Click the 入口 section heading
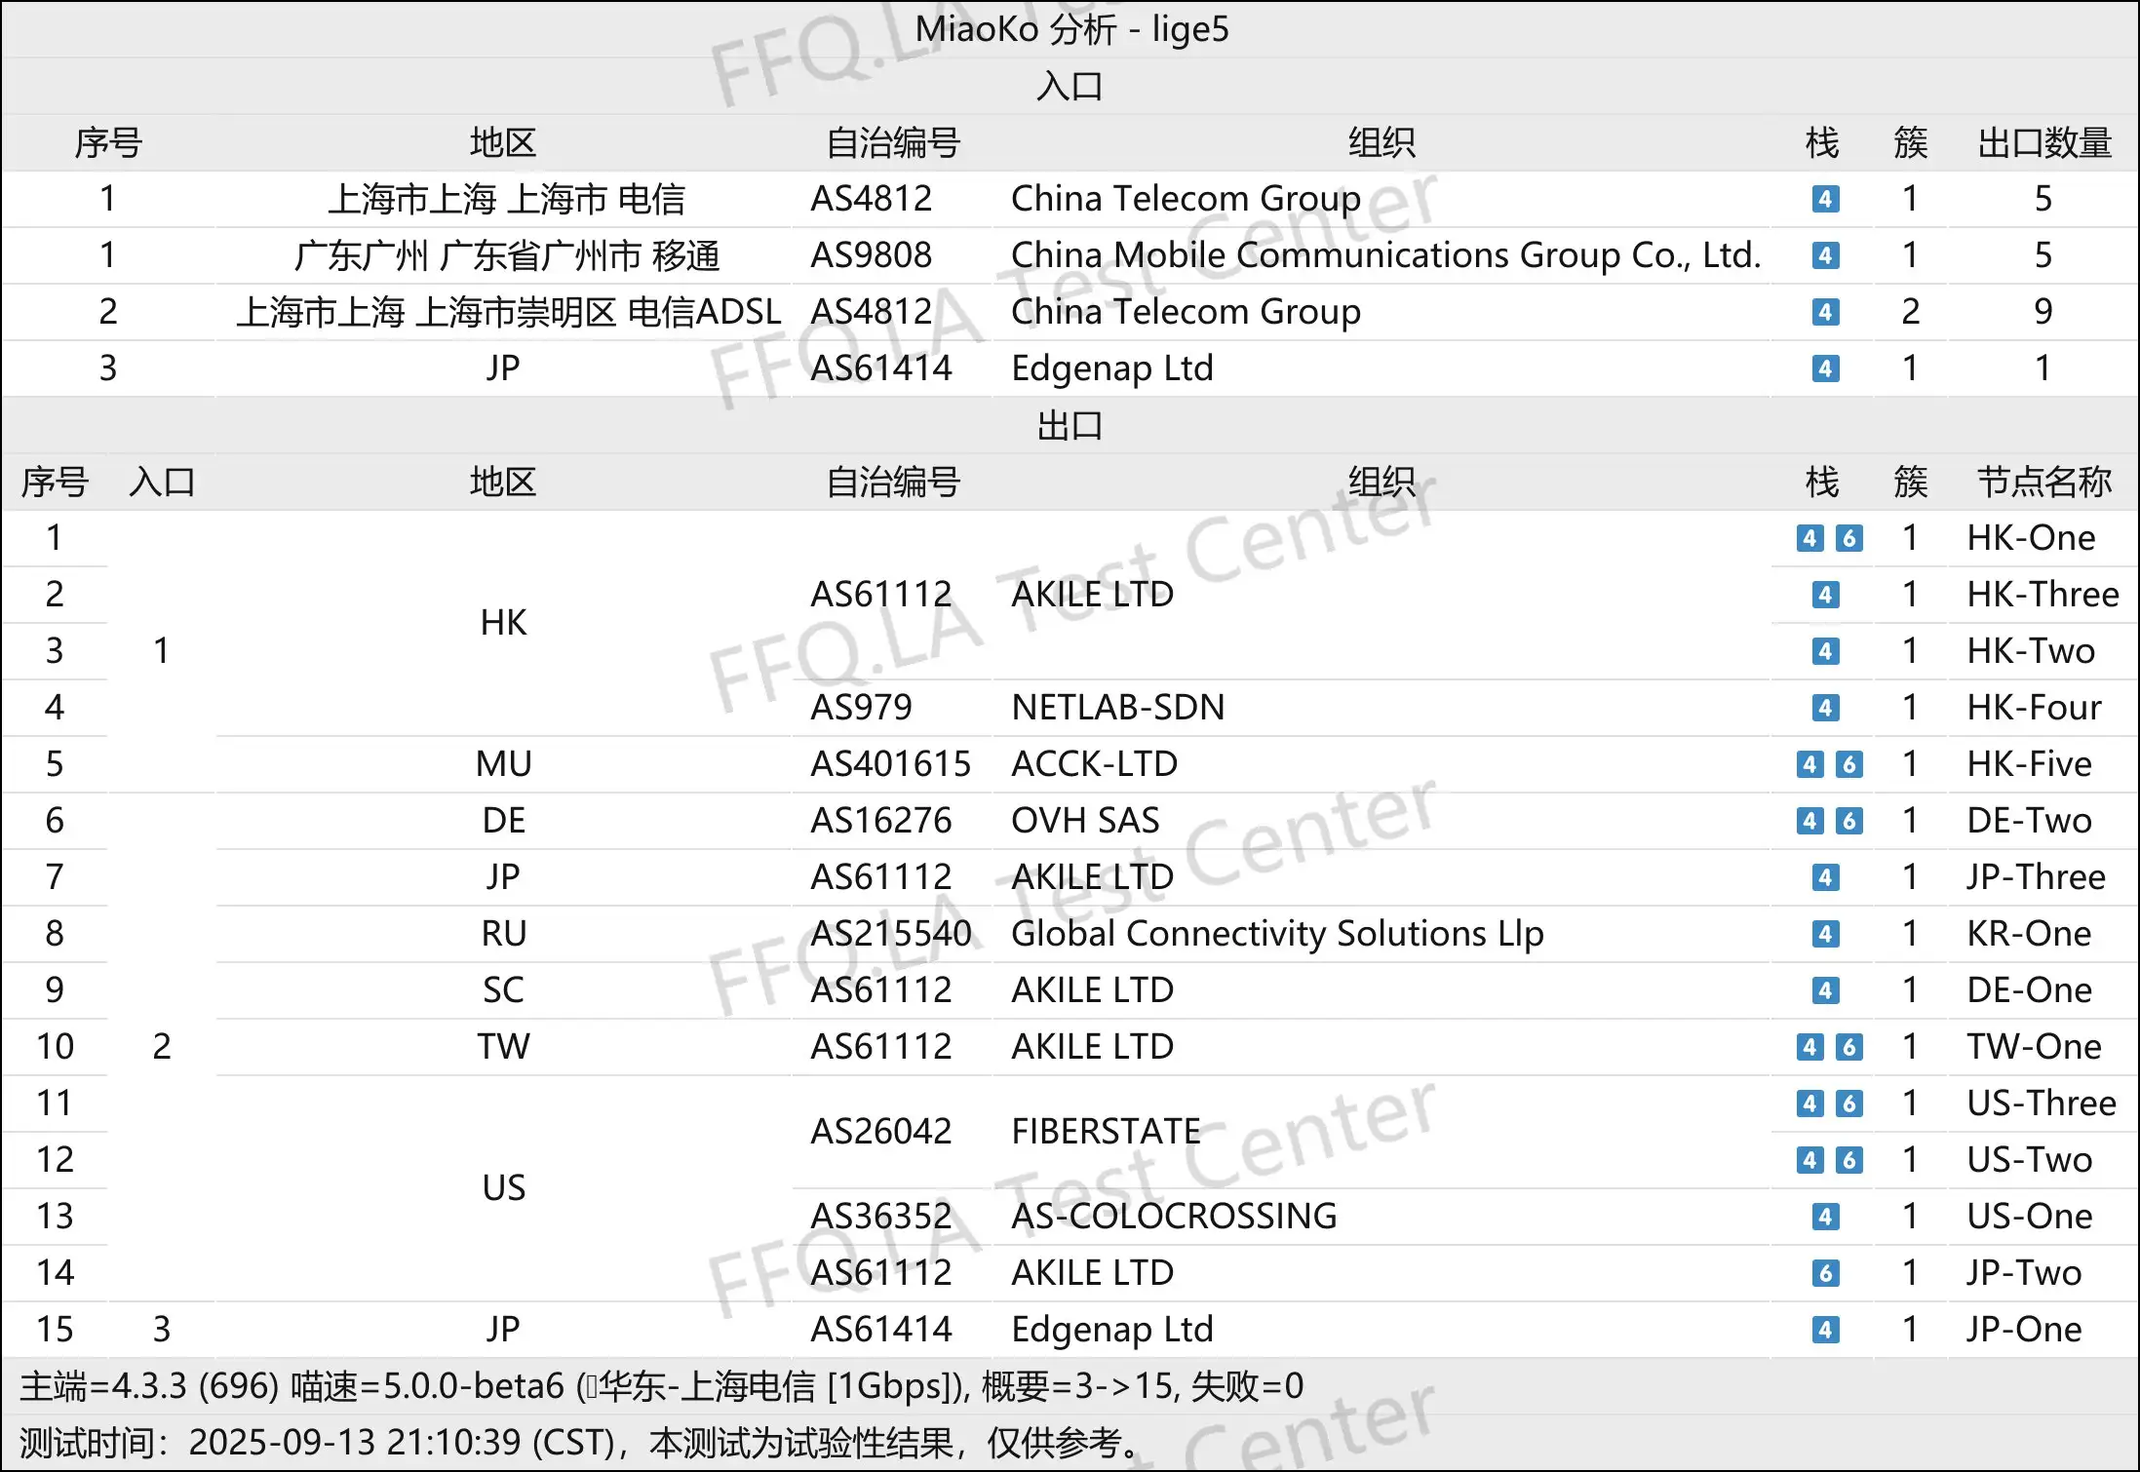This screenshot has height=1472, width=2140. (1070, 87)
